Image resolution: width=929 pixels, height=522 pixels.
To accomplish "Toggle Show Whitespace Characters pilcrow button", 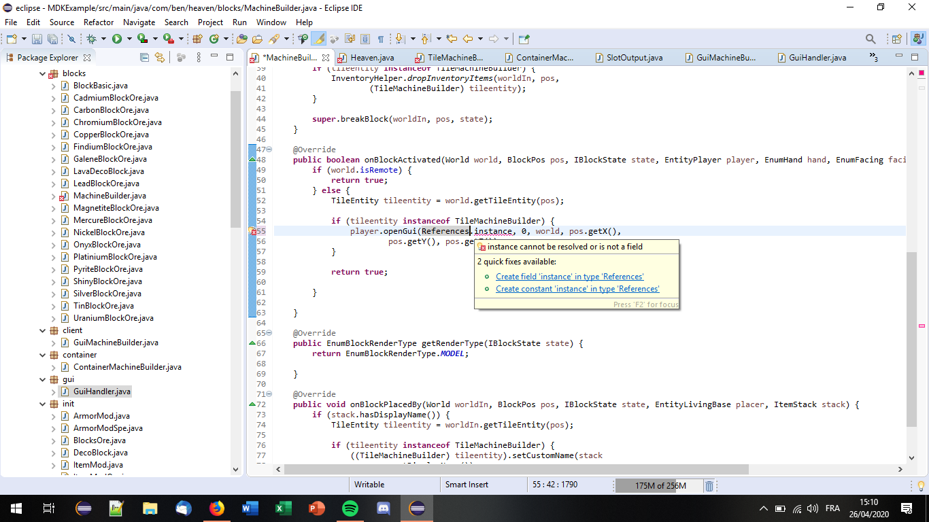I will tap(381, 39).
